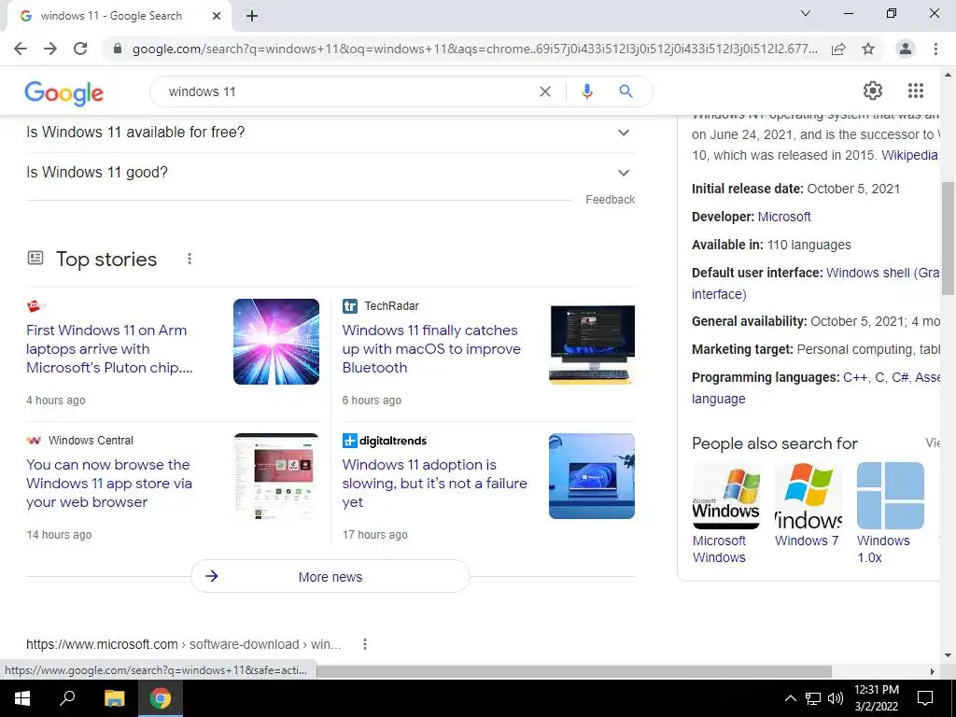Viewport: 956px width, 717px height.
Task: Open Chrome three-dot menu
Action: pos(935,49)
